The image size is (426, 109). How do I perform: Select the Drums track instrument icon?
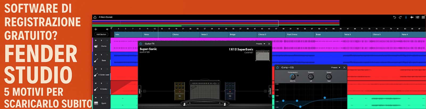point(96,46)
